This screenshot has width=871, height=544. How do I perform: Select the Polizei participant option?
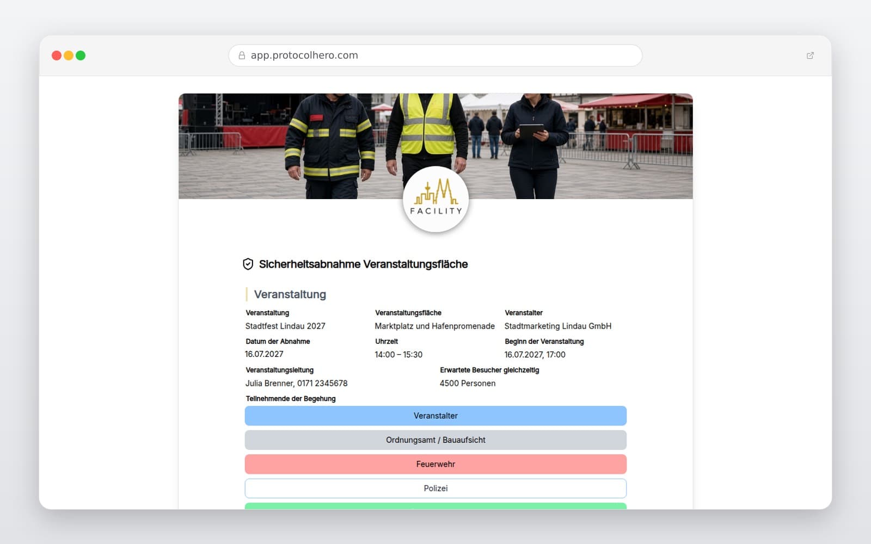click(436, 489)
